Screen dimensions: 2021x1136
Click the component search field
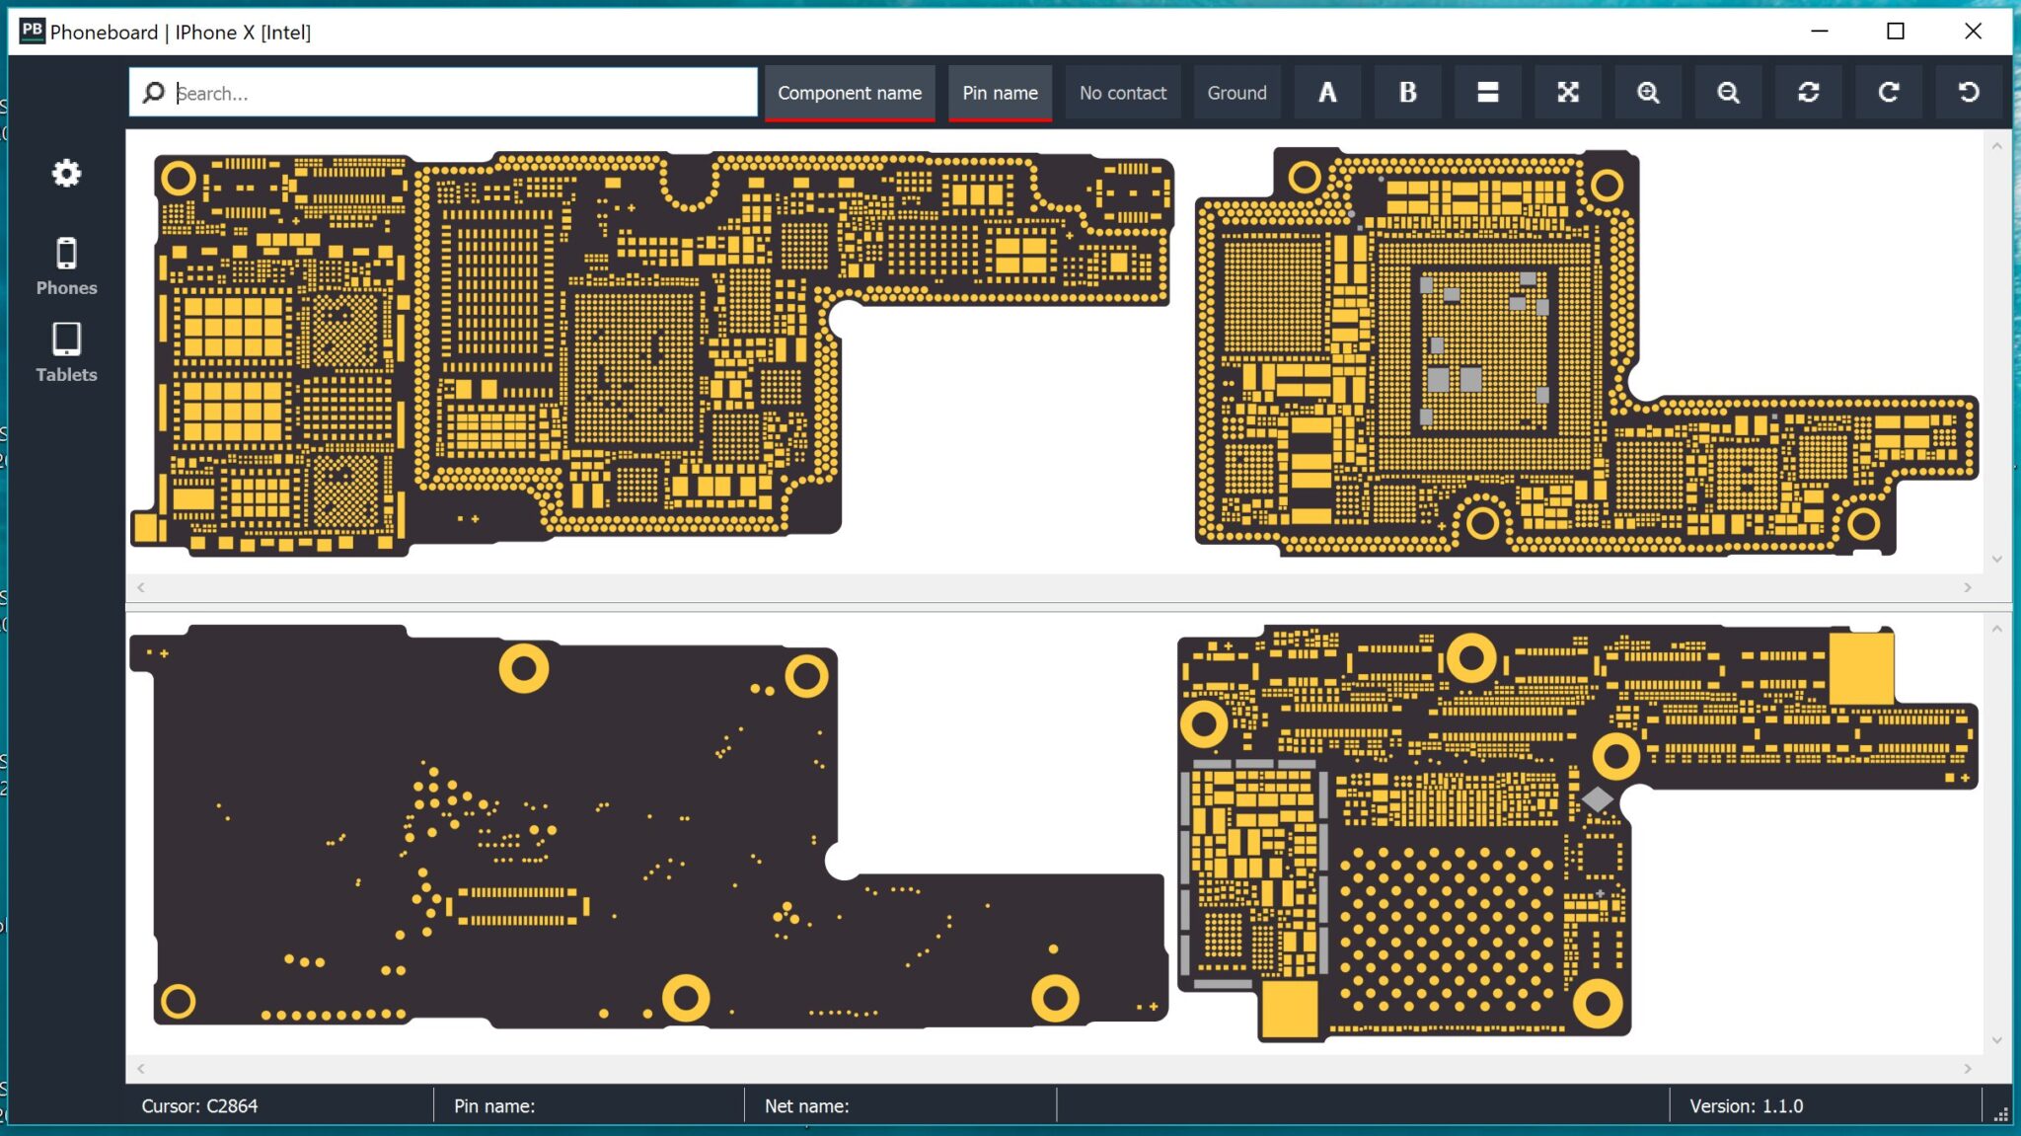click(454, 93)
